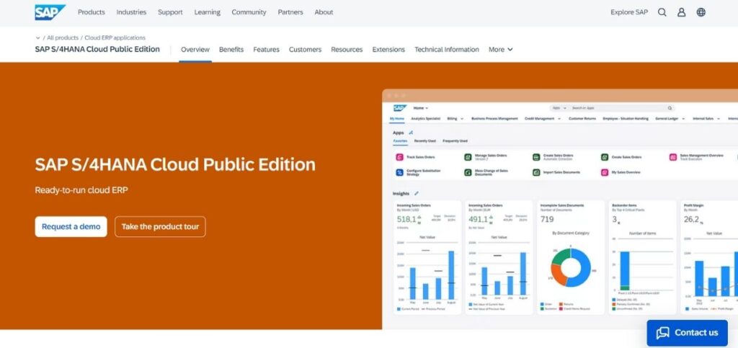
Task: Click Mass Change of Sales Documents icon
Action: click(x=467, y=173)
